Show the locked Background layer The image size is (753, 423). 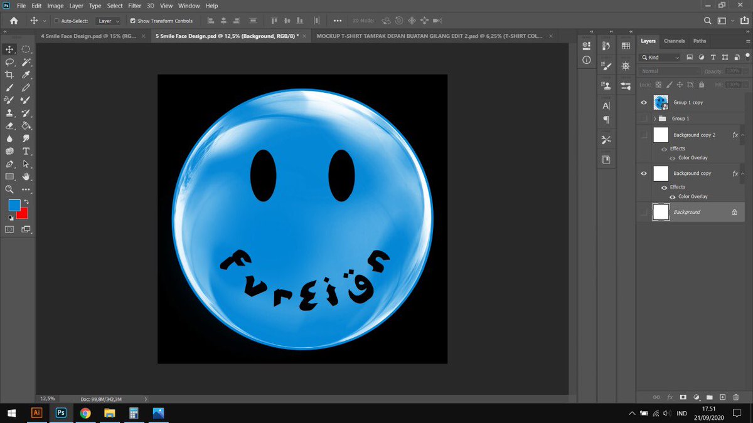[644, 212]
